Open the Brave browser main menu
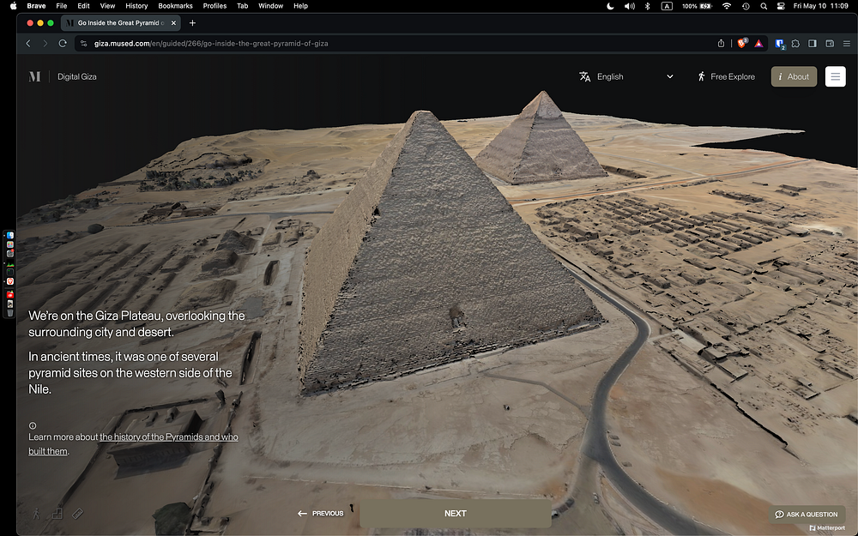The height and width of the screenshot is (536, 858). [846, 43]
